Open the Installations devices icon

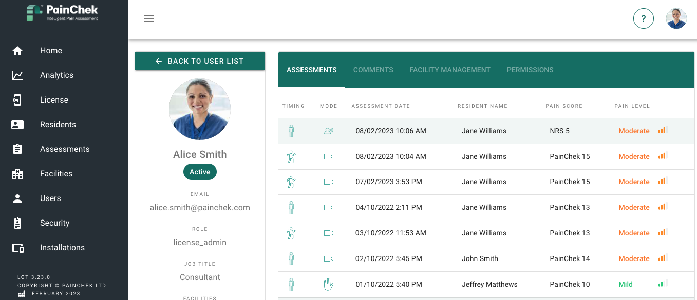[17, 248]
